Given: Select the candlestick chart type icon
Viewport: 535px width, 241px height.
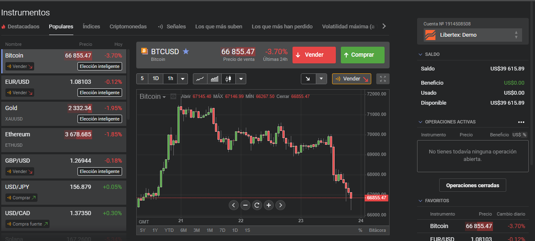Looking at the screenshot, I should tap(228, 79).
